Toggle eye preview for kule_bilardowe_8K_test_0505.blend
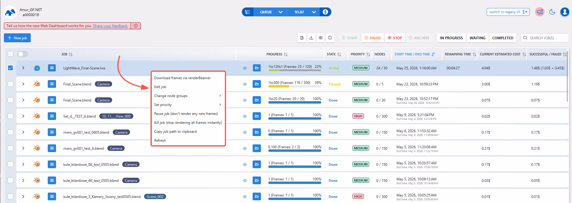Screen dimensions: 572x203 (245, 165)
